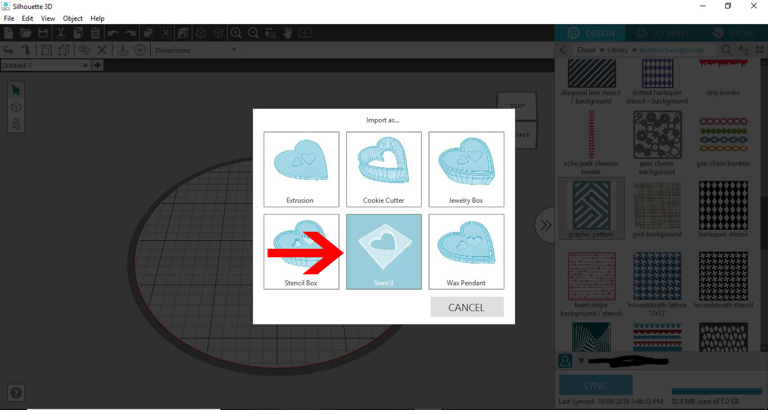Screen dimensions: 768x410
Task: Expand the account dropdown arrow
Action: coord(581,361)
